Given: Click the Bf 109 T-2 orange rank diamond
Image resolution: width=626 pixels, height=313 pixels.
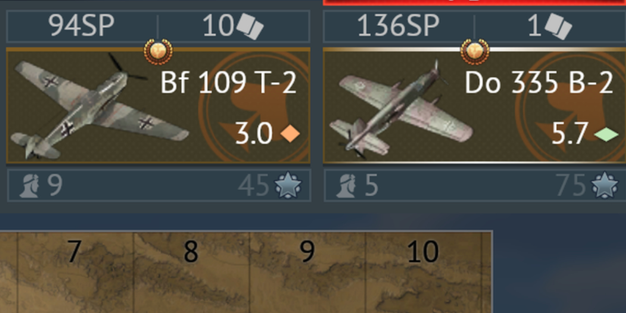Looking at the screenshot, I should pos(290,135).
